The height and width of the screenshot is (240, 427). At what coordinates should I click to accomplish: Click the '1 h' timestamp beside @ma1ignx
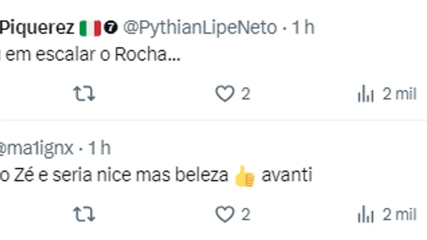[98, 148]
